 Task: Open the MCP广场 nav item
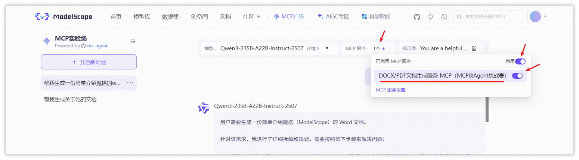289,16
